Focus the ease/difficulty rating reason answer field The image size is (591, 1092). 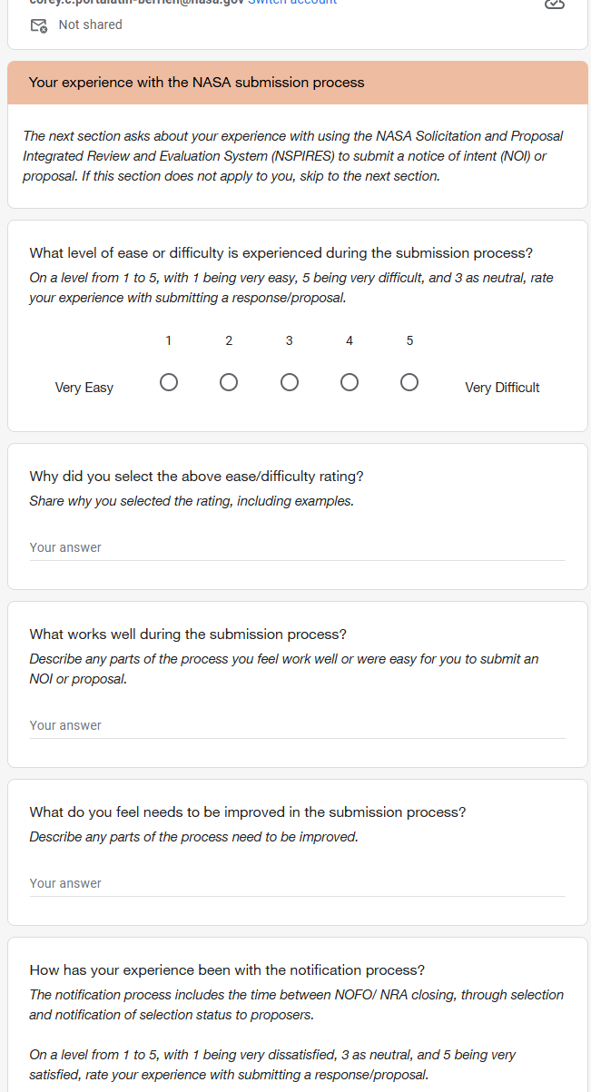pyautogui.click(x=297, y=547)
